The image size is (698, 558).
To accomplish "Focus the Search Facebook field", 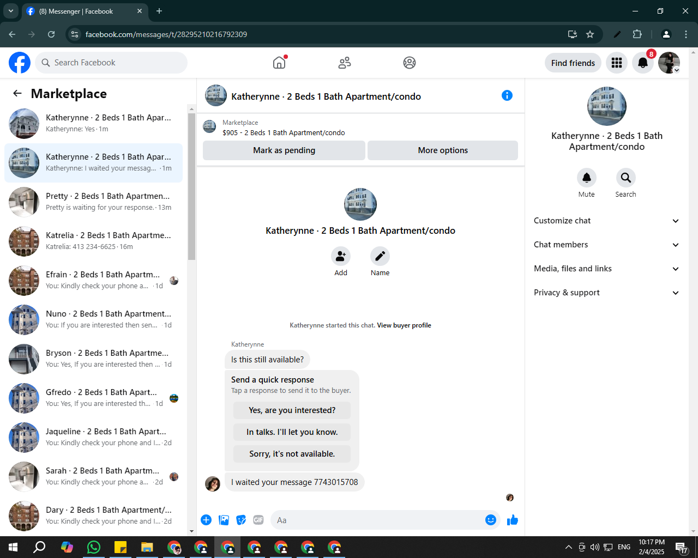I will (x=111, y=63).
